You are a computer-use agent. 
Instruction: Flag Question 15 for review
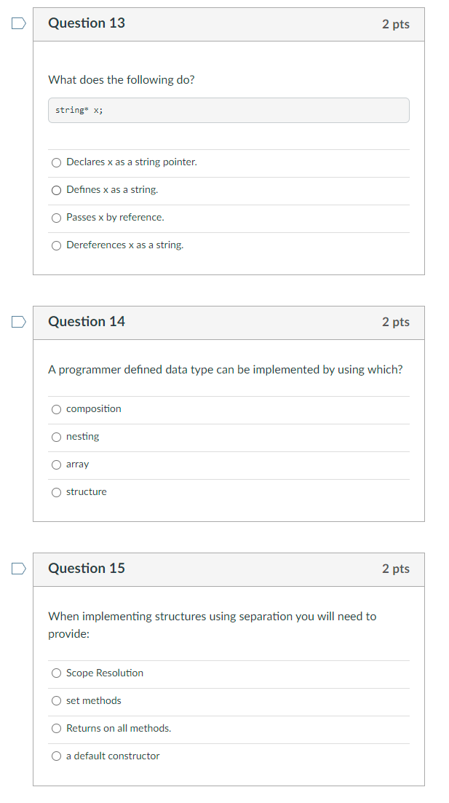coord(18,568)
